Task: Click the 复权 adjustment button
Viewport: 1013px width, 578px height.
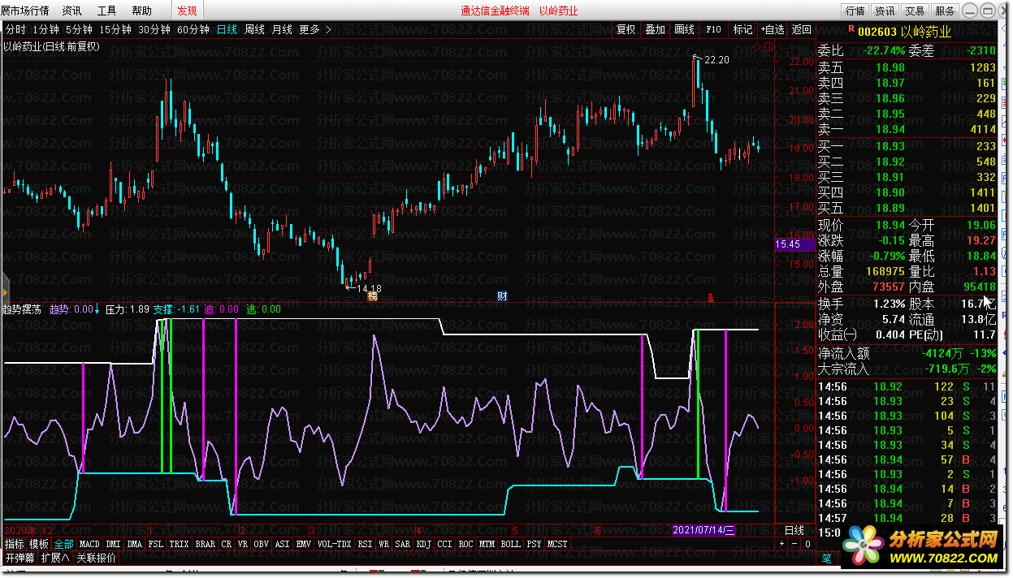Action: [x=626, y=29]
